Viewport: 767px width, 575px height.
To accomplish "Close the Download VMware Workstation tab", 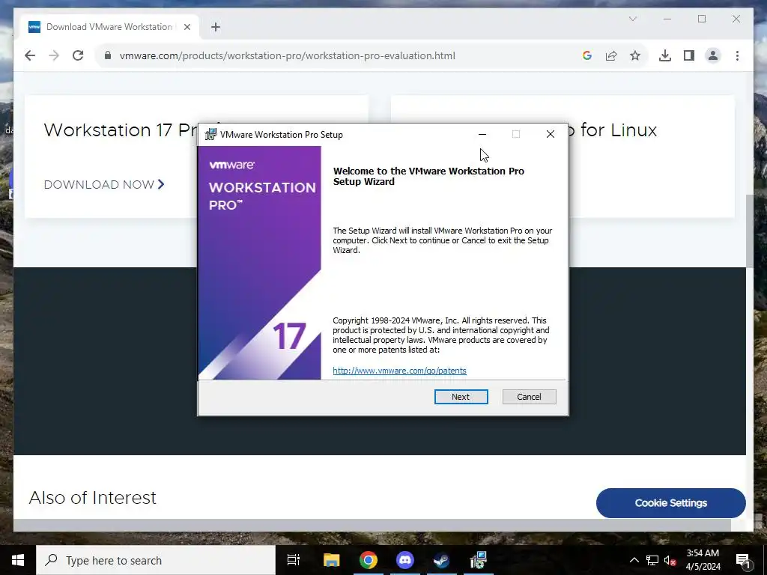I will pyautogui.click(x=187, y=27).
